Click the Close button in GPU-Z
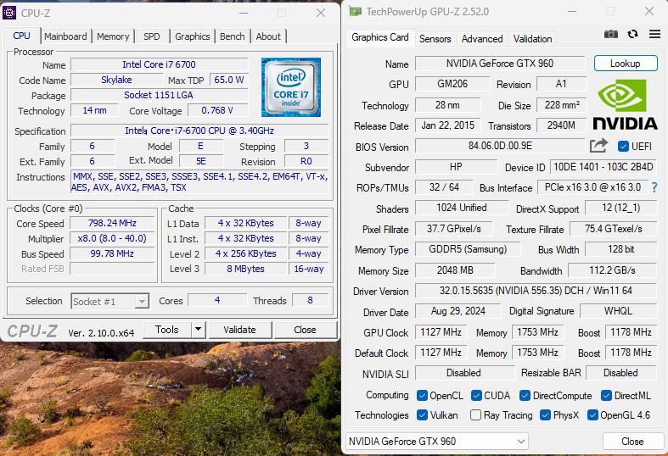This screenshot has width=668, height=456. (x=632, y=441)
